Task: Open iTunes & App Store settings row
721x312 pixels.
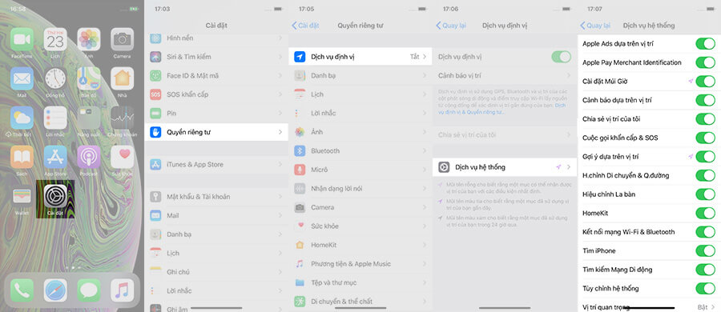Action: 216,165
